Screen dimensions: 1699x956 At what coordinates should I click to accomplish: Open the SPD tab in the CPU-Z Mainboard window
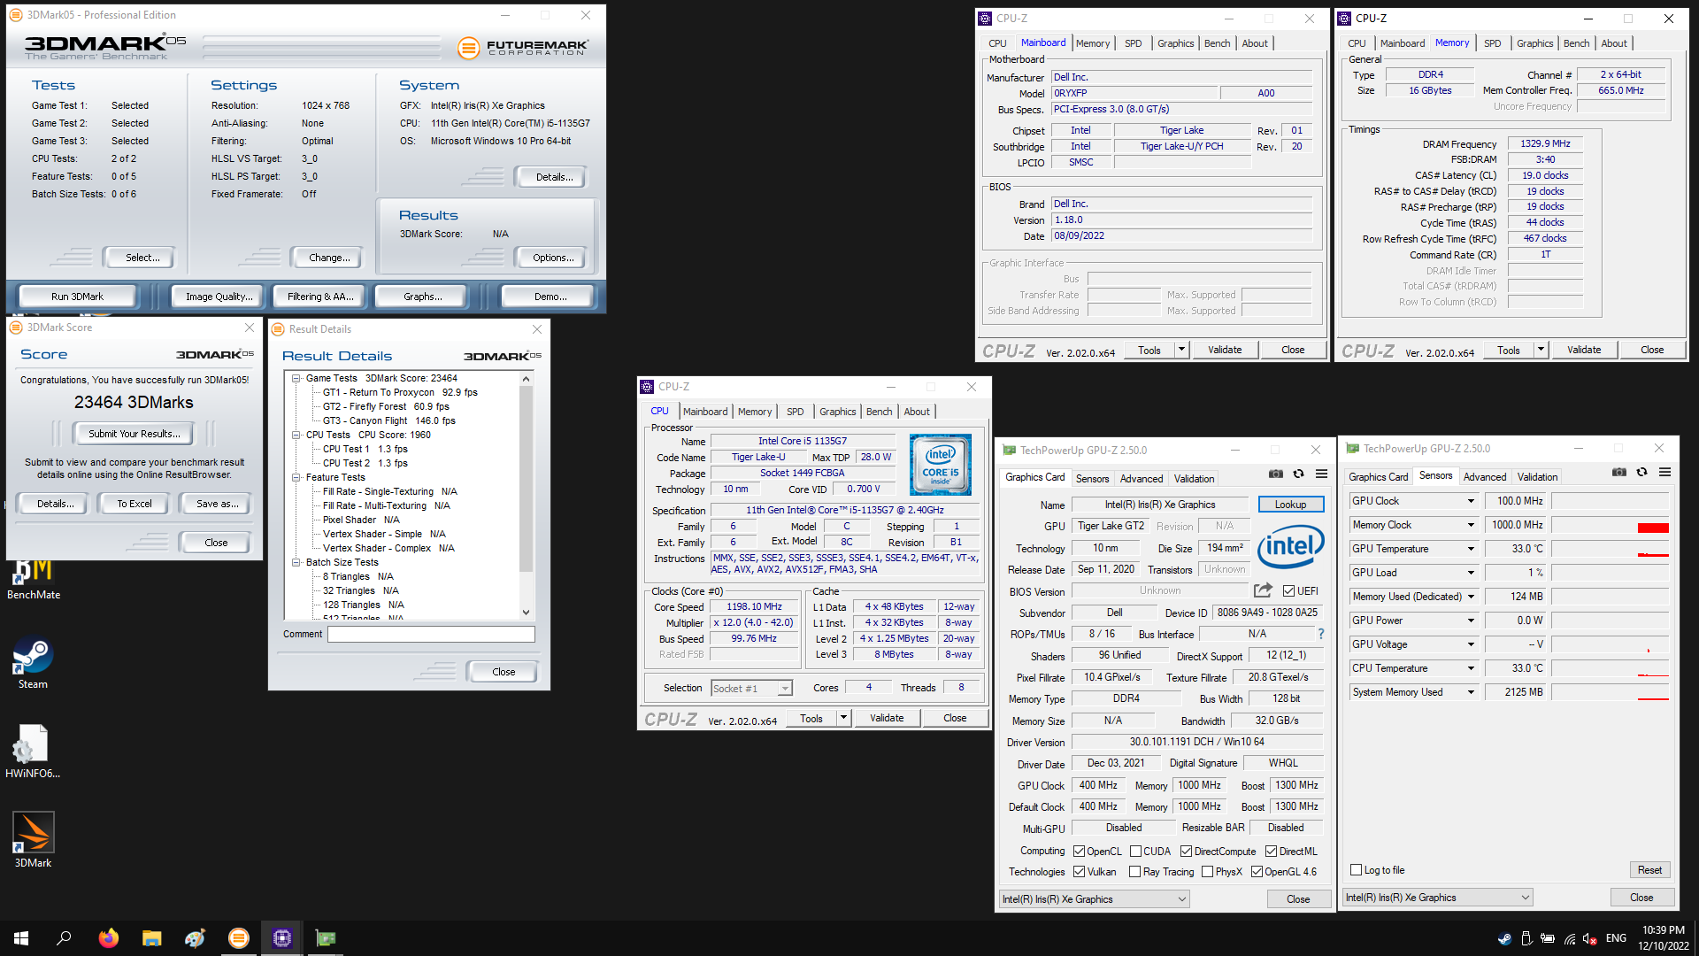tap(1133, 43)
